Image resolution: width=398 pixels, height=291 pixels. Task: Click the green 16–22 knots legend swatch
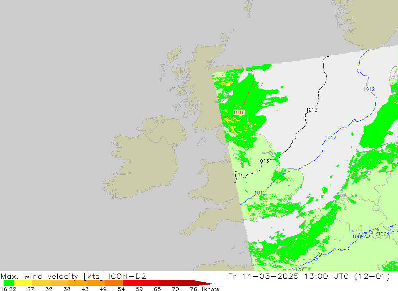[9, 283]
